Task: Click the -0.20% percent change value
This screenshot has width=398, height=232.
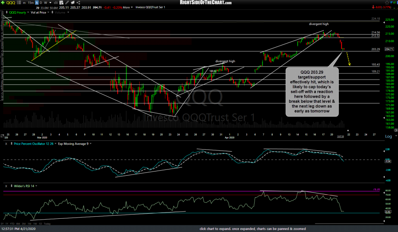Action: (117, 7)
